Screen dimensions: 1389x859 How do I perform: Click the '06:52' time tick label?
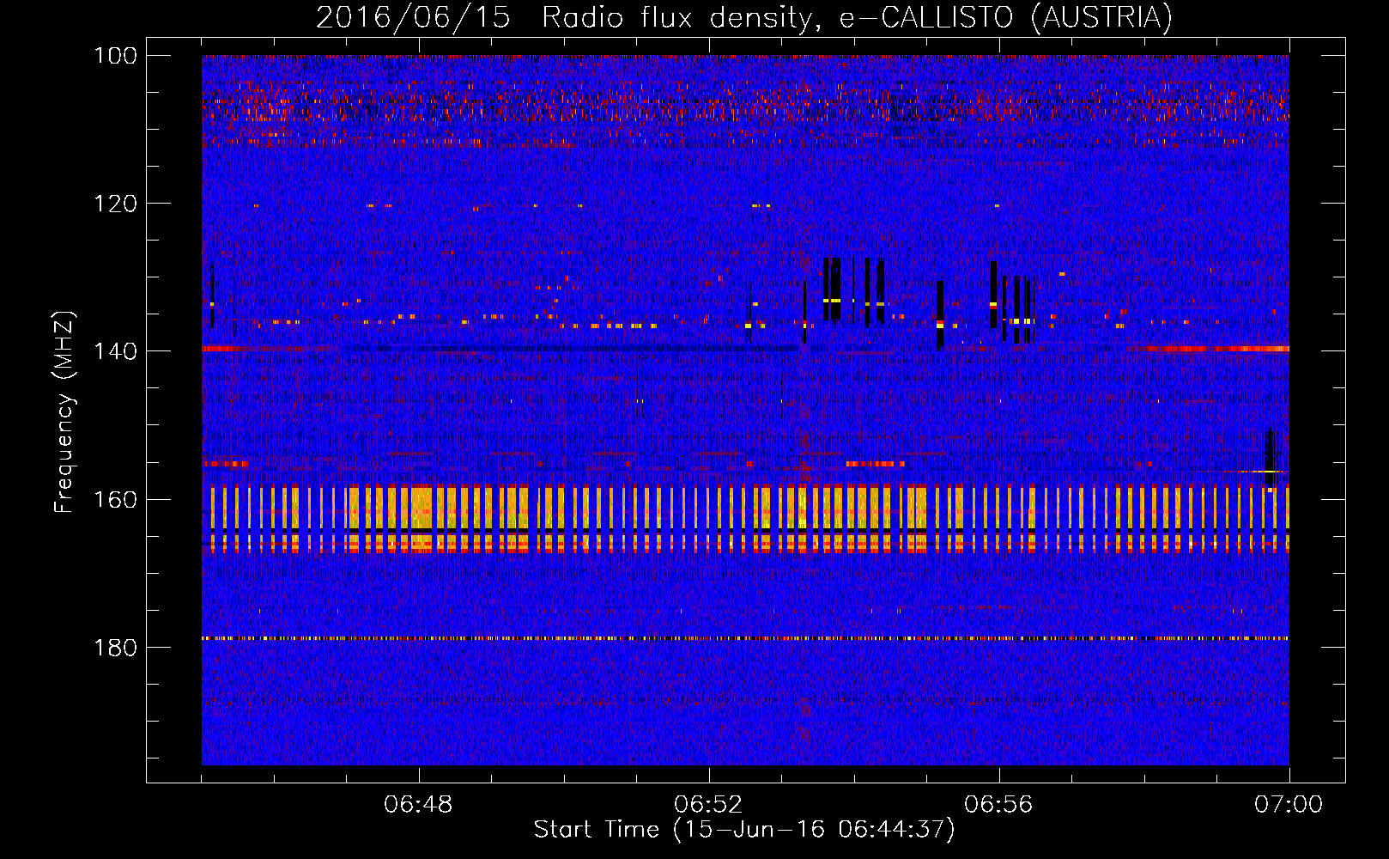click(x=708, y=804)
